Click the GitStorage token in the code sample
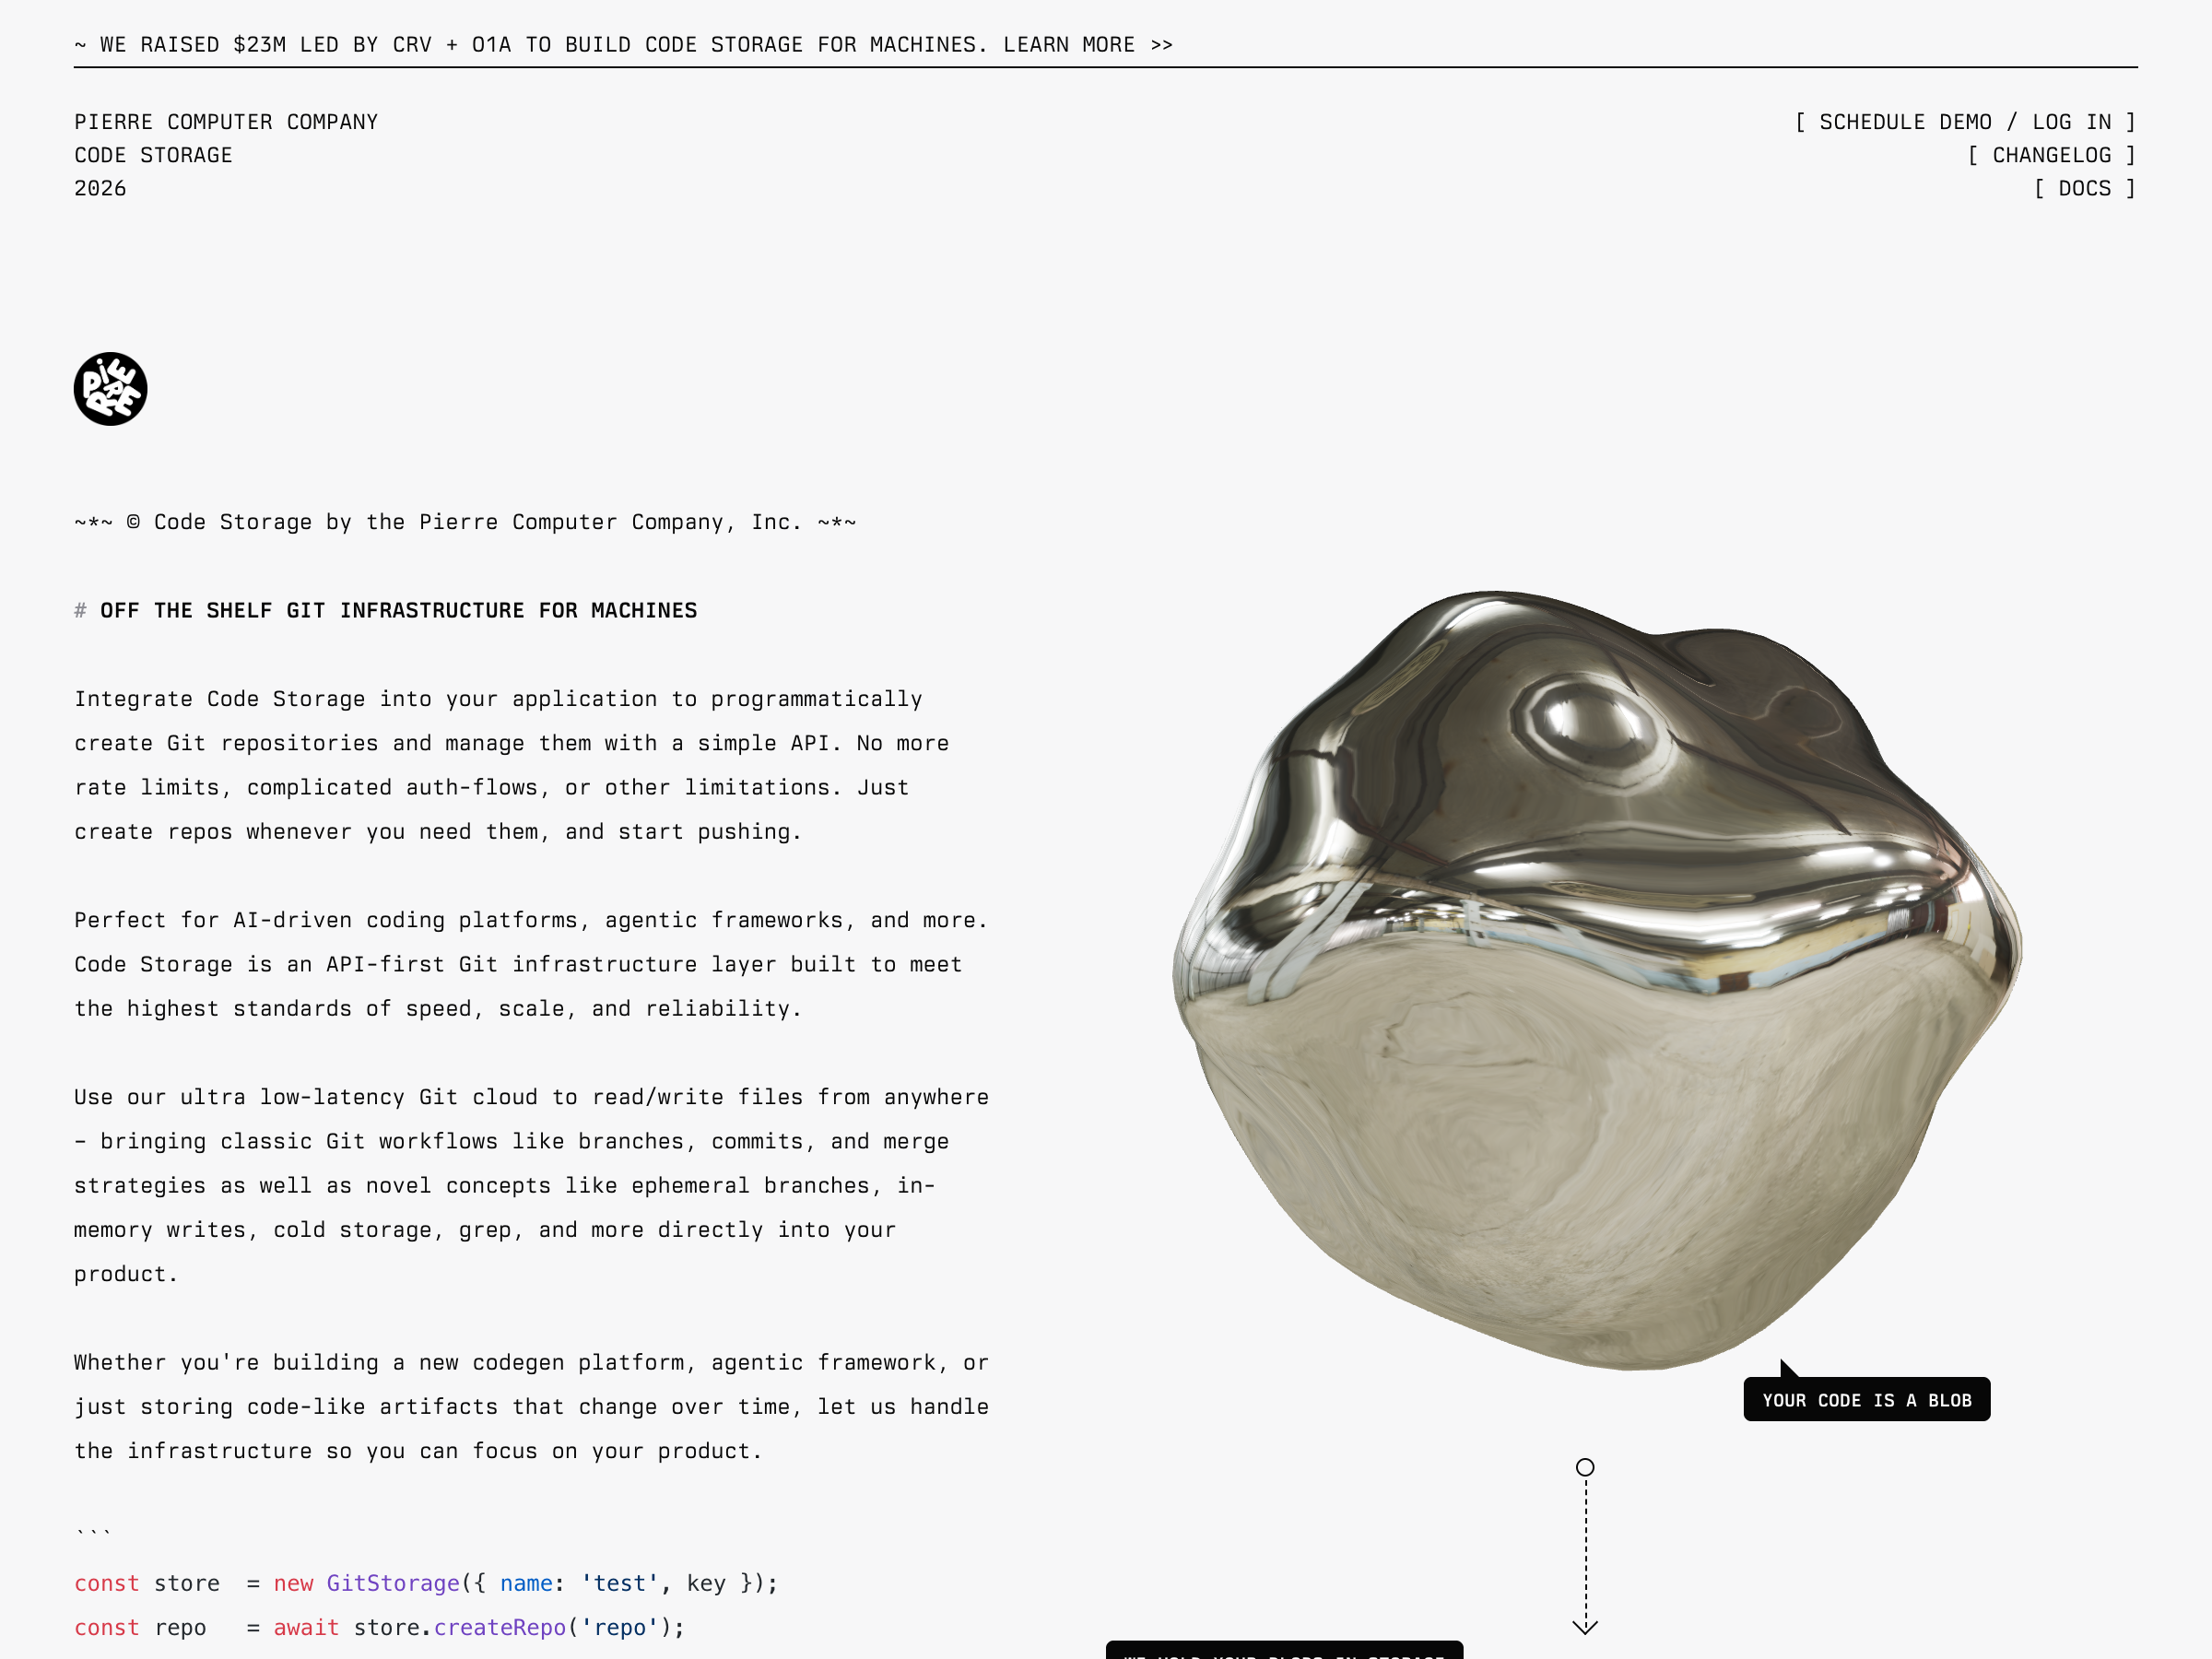Image resolution: width=2212 pixels, height=1659 pixels. point(393,1583)
